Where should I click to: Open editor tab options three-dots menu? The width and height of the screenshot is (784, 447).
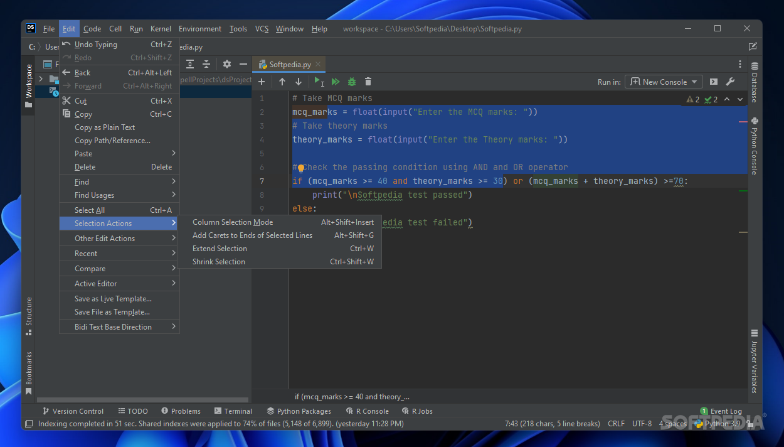(740, 64)
